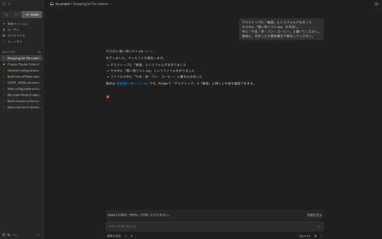Change the 編集を承認 permission mode

coord(114,236)
